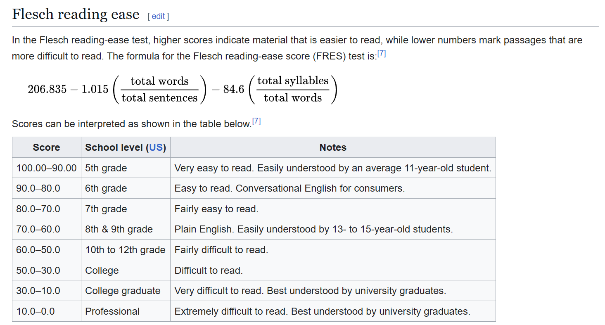Click the '50.0–30.0' score cell
This screenshot has height=325, width=605.
[38, 270]
